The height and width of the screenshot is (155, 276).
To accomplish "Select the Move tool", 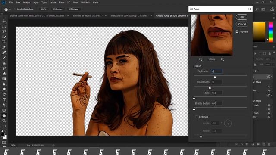I will [x=4, y=21].
